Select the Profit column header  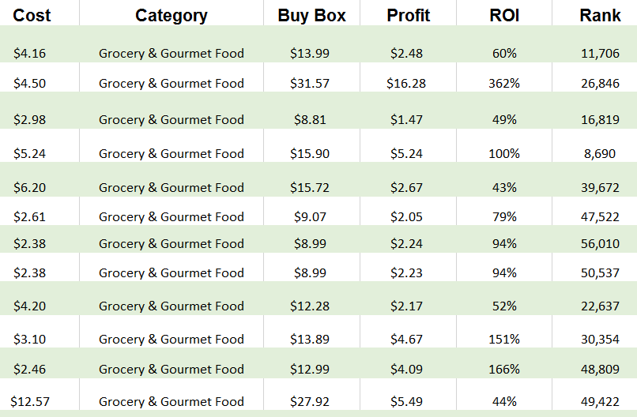(x=408, y=16)
